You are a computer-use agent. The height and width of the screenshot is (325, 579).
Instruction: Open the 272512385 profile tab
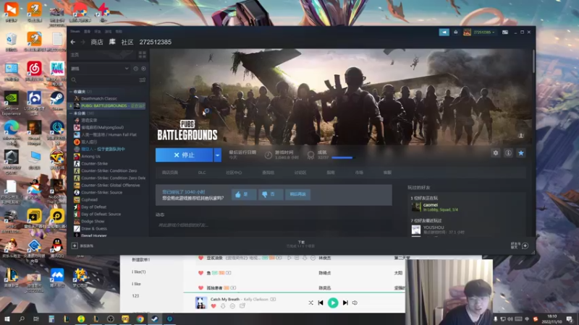pos(155,42)
